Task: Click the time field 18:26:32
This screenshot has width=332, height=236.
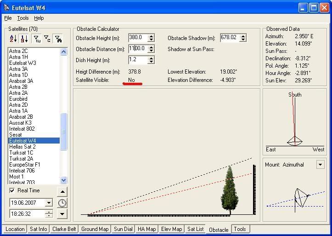Action: pyautogui.click(x=27, y=214)
